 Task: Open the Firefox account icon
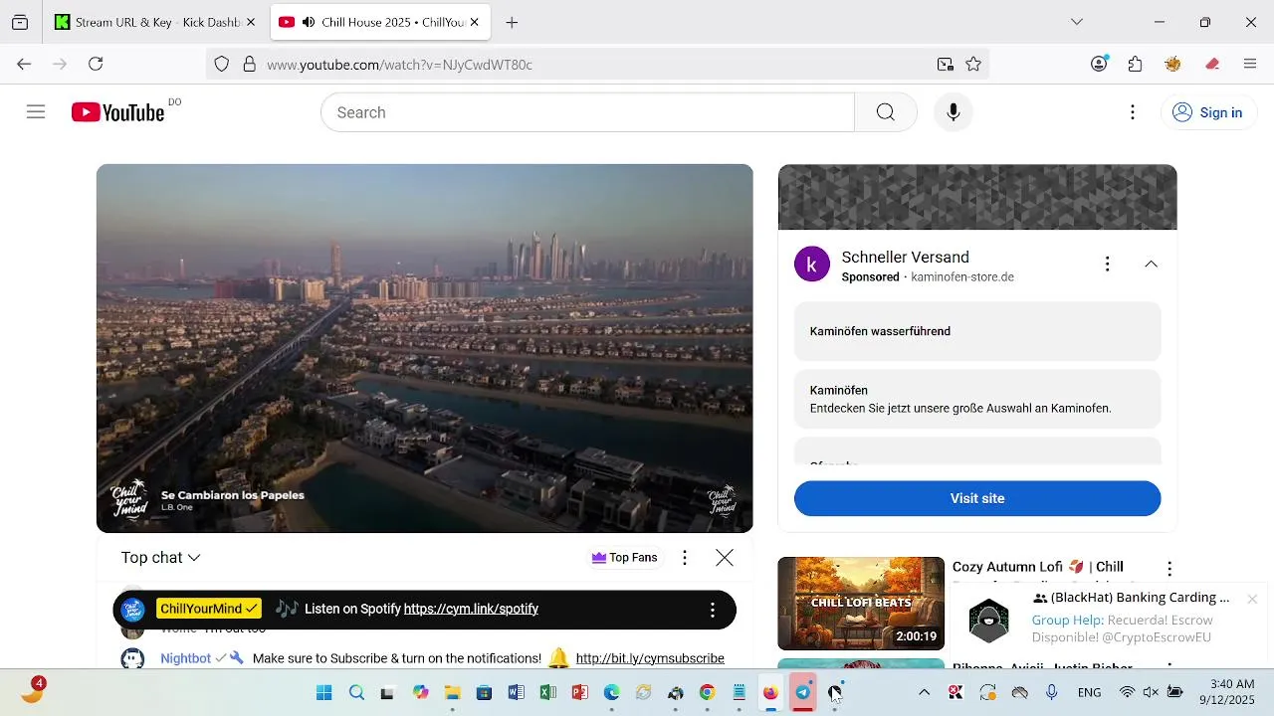click(x=1099, y=64)
